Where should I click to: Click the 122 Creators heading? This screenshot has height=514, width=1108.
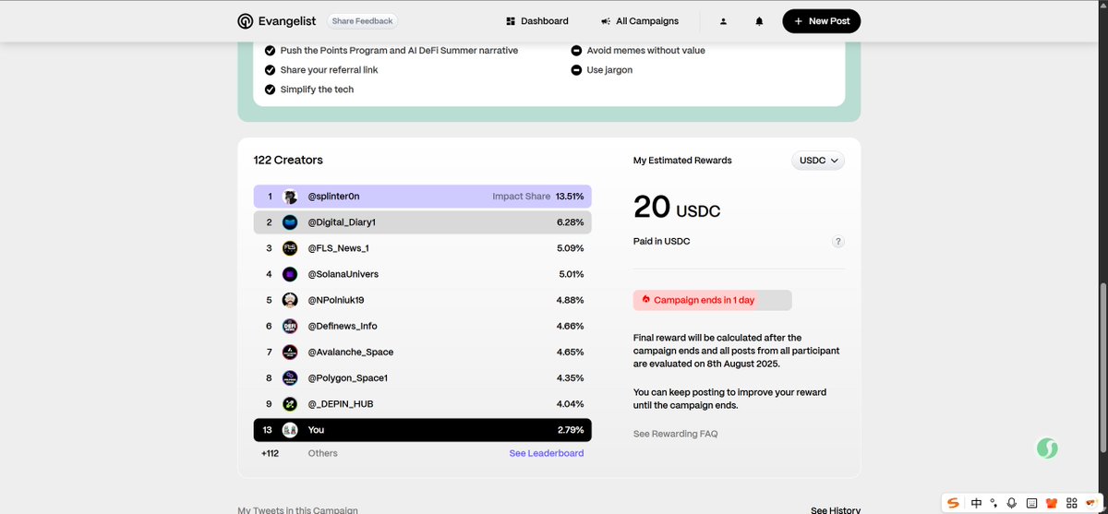coord(288,160)
